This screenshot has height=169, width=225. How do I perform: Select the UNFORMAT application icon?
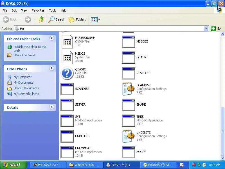pyautogui.click(x=67, y=152)
